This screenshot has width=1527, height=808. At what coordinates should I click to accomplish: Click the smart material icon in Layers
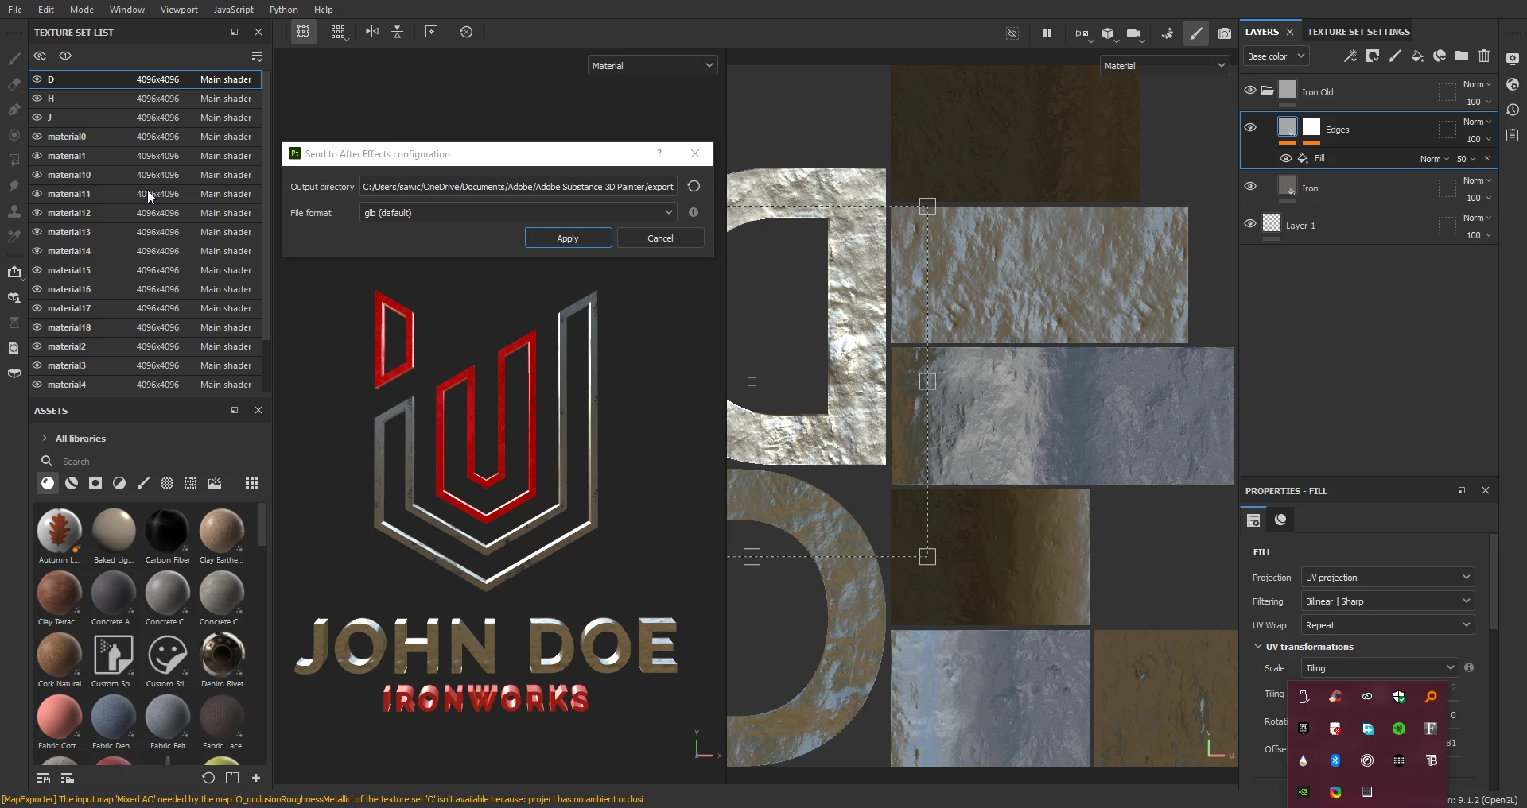coord(1440,56)
